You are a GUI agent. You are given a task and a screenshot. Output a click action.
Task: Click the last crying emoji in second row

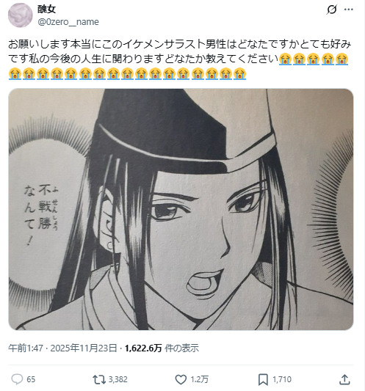click(x=240, y=74)
